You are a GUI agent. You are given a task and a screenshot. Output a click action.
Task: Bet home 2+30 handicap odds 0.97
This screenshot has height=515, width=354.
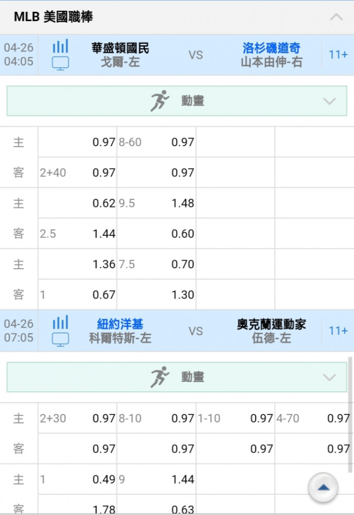104,418
